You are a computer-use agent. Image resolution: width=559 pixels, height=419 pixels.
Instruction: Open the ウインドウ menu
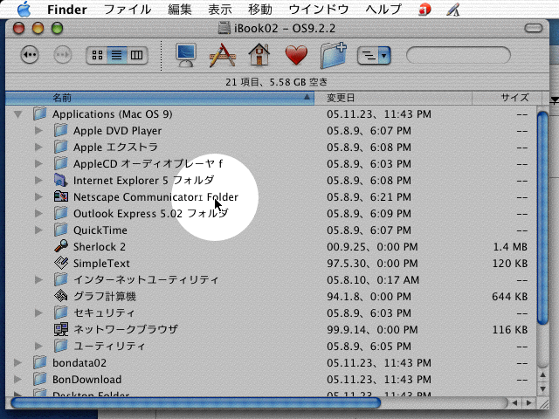pyautogui.click(x=319, y=10)
